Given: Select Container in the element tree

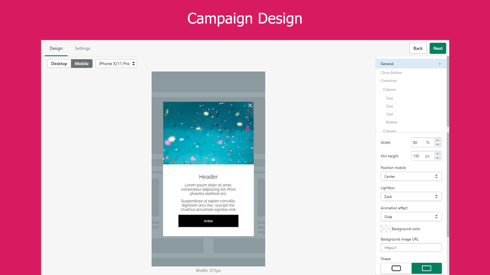Looking at the screenshot, I should 389,81.
